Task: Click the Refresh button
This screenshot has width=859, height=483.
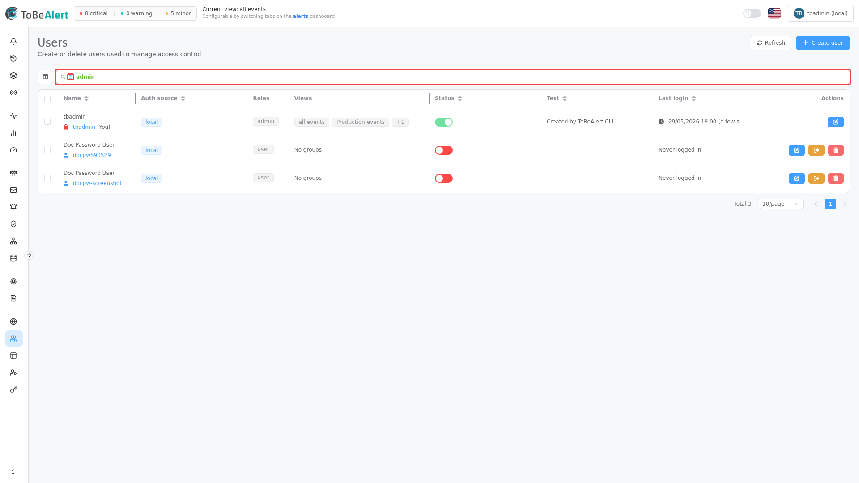Action: tap(771, 43)
